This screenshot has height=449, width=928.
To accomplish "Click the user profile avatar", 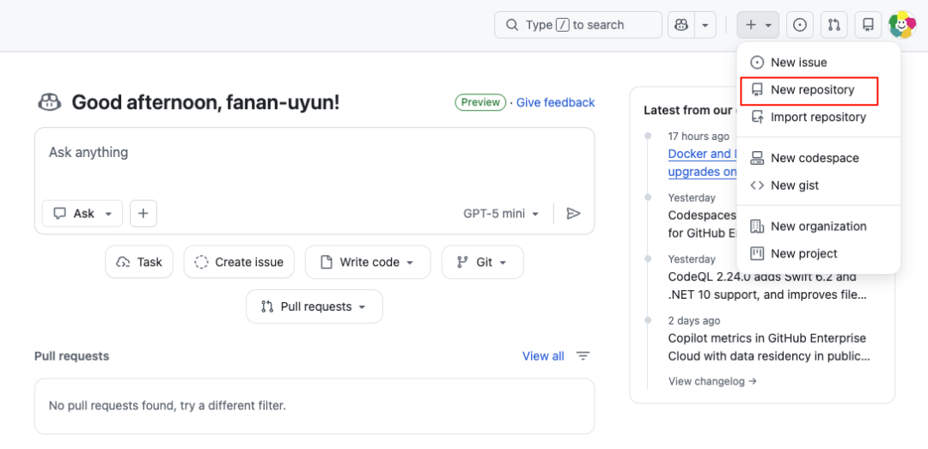I will click(x=901, y=25).
